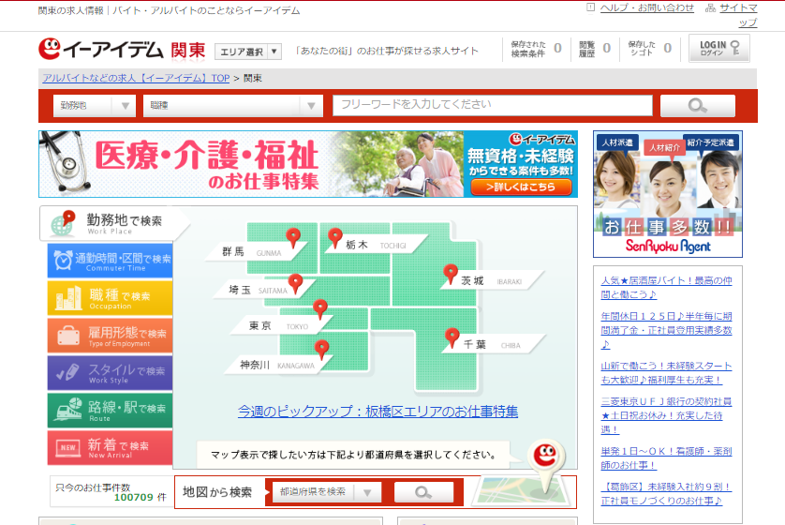Select the 神奈川 KANAGAWA label
This screenshot has width=785, height=525.
(x=278, y=366)
